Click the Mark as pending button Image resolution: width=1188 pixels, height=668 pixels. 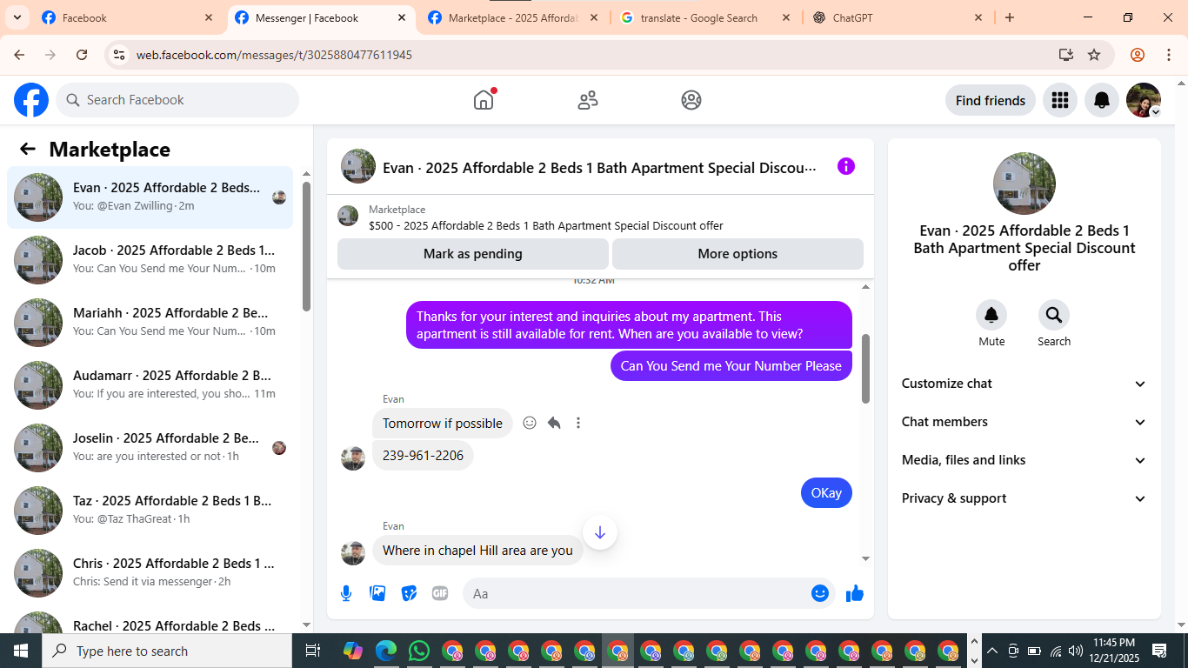(473, 254)
